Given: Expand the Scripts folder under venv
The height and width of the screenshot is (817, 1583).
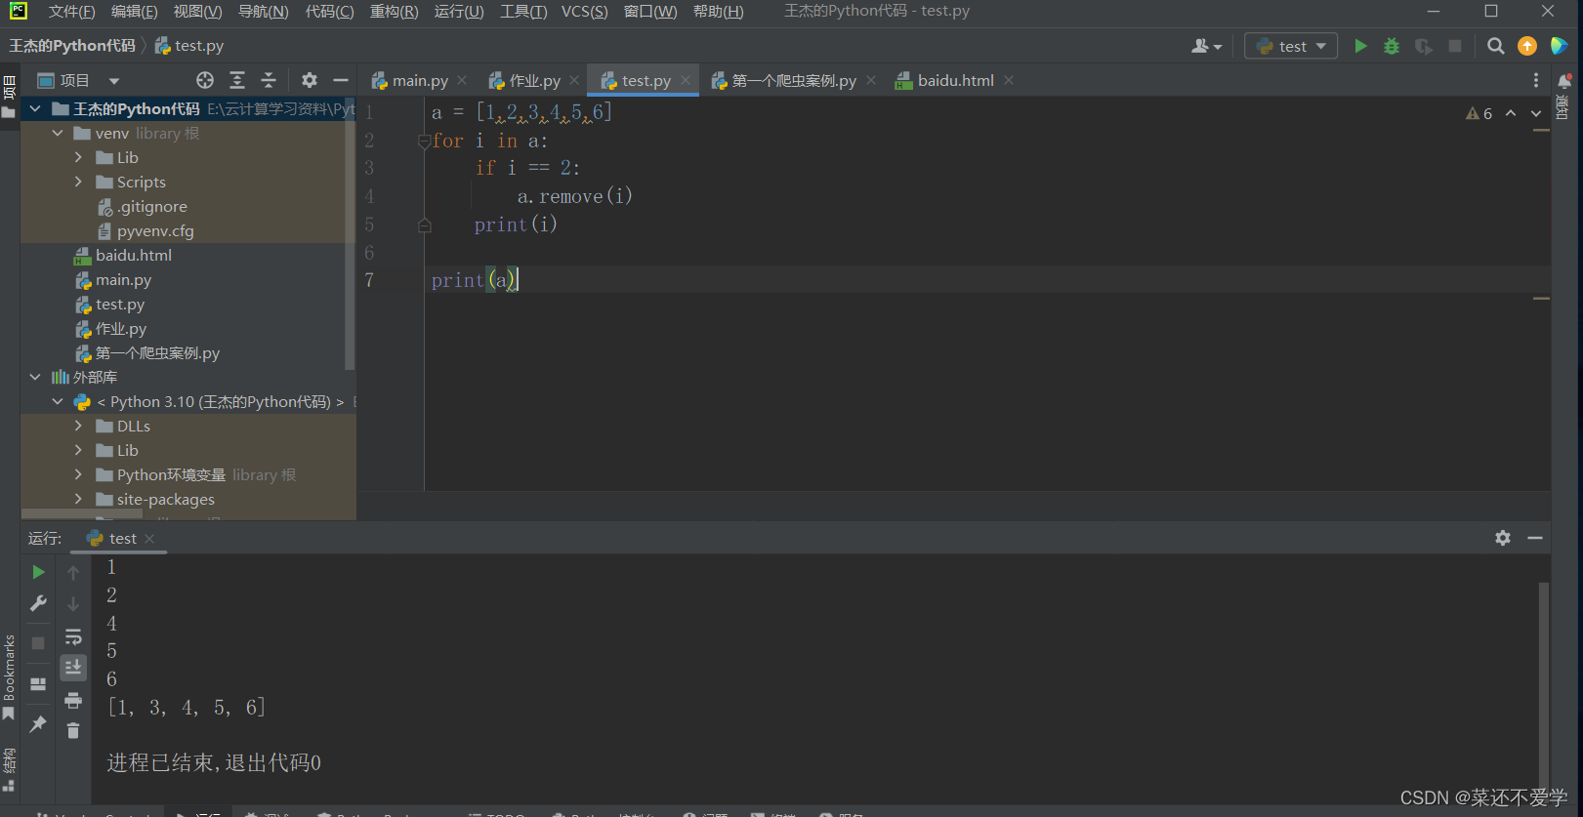Looking at the screenshot, I should (79, 182).
